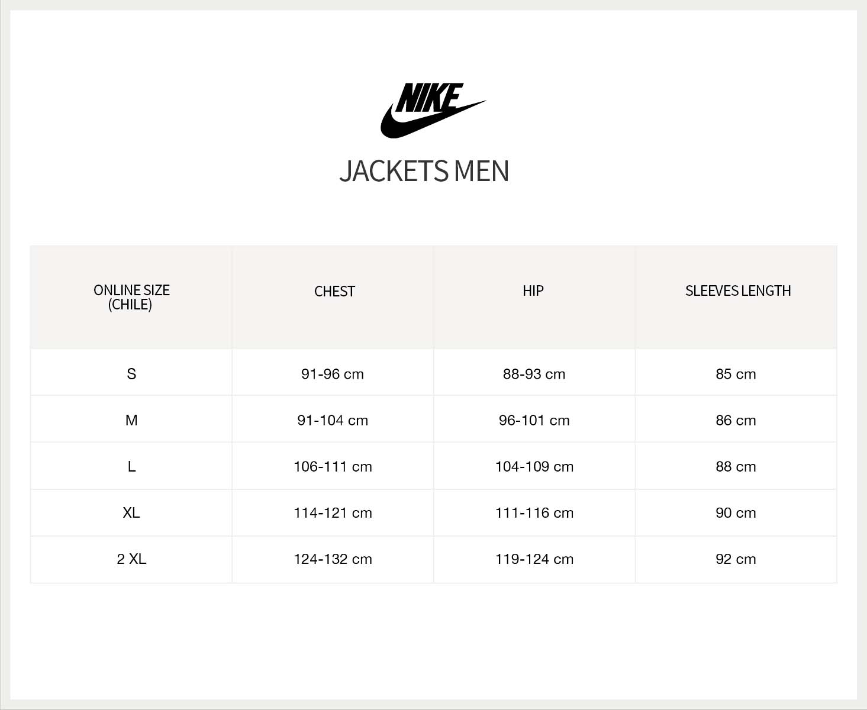Select the 91-104 cm chest cell

click(333, 420)
